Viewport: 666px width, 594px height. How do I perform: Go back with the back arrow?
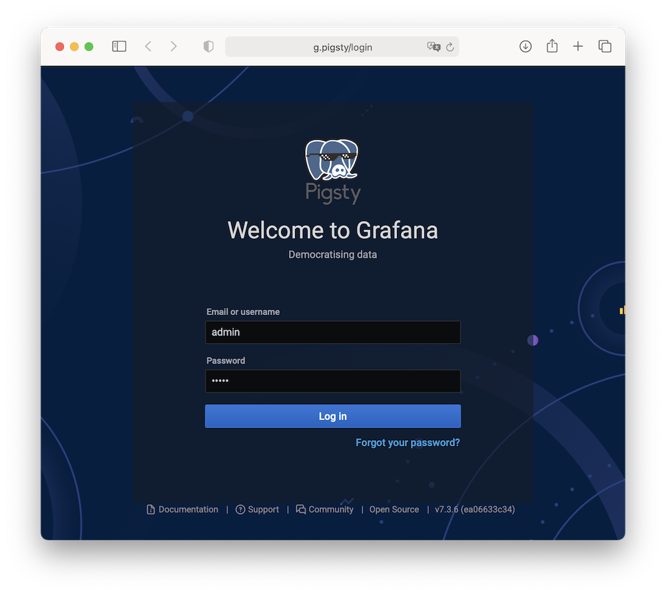coord(149,46)
